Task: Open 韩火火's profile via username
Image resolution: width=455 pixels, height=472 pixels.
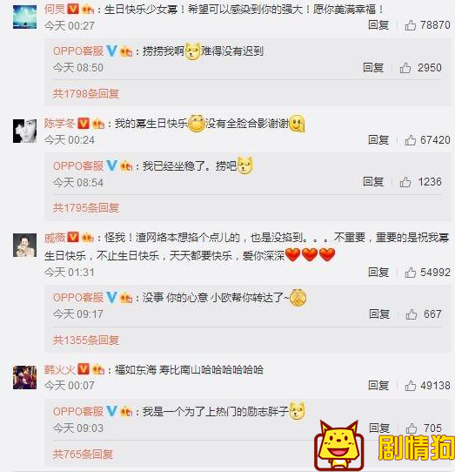Action: point(59,369)
